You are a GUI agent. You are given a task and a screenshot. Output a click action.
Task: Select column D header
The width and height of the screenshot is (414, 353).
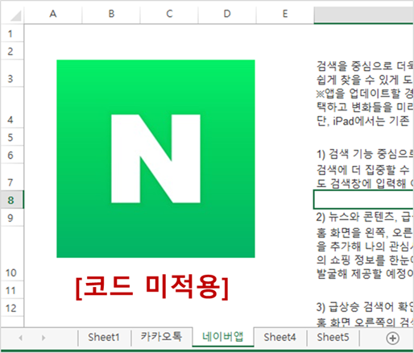[x=227, y=14]
